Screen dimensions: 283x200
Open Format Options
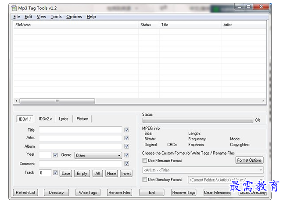(x=249, y=160)
